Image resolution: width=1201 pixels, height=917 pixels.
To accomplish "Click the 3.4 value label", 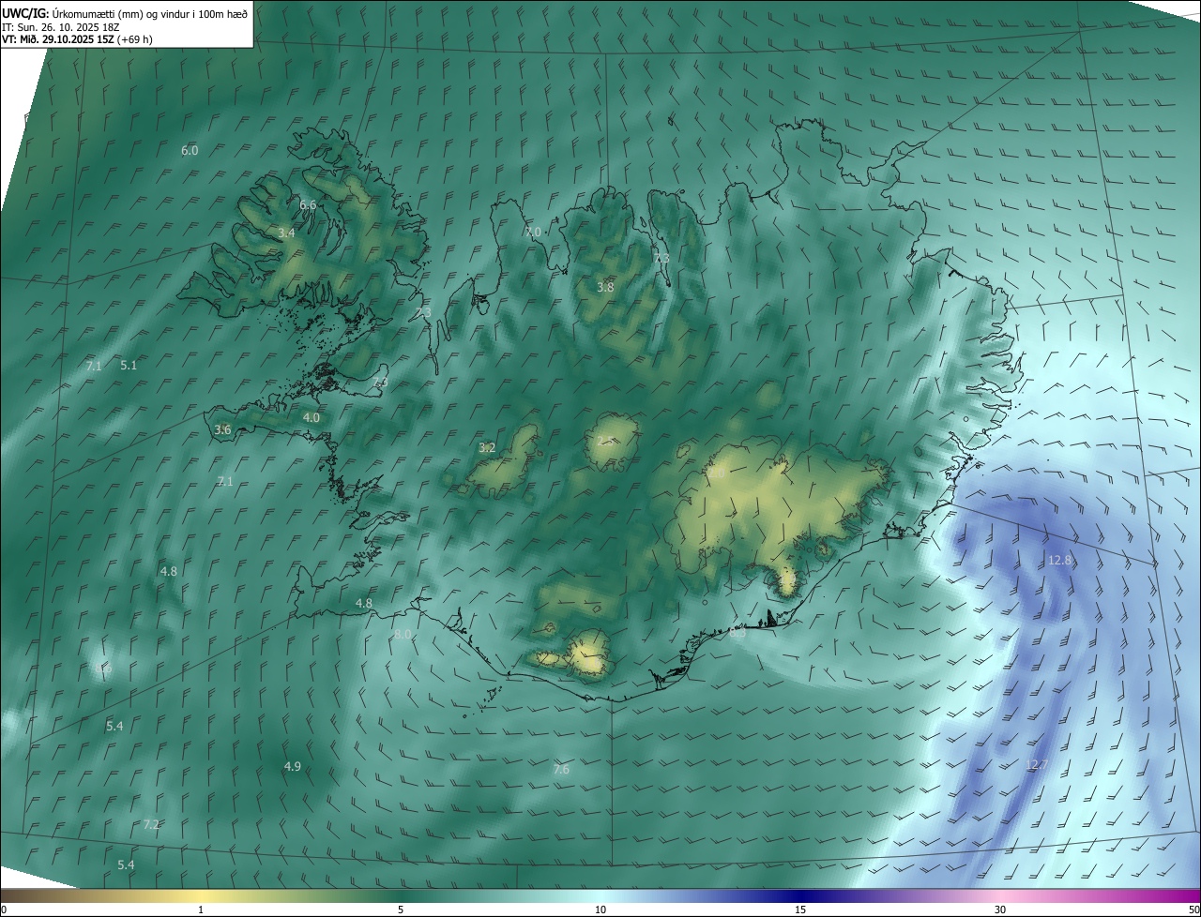I will click(x=287, y=233).
